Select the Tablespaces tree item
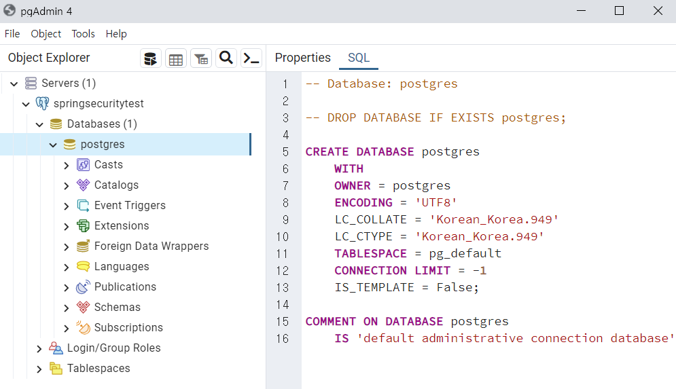 [99, 369]
